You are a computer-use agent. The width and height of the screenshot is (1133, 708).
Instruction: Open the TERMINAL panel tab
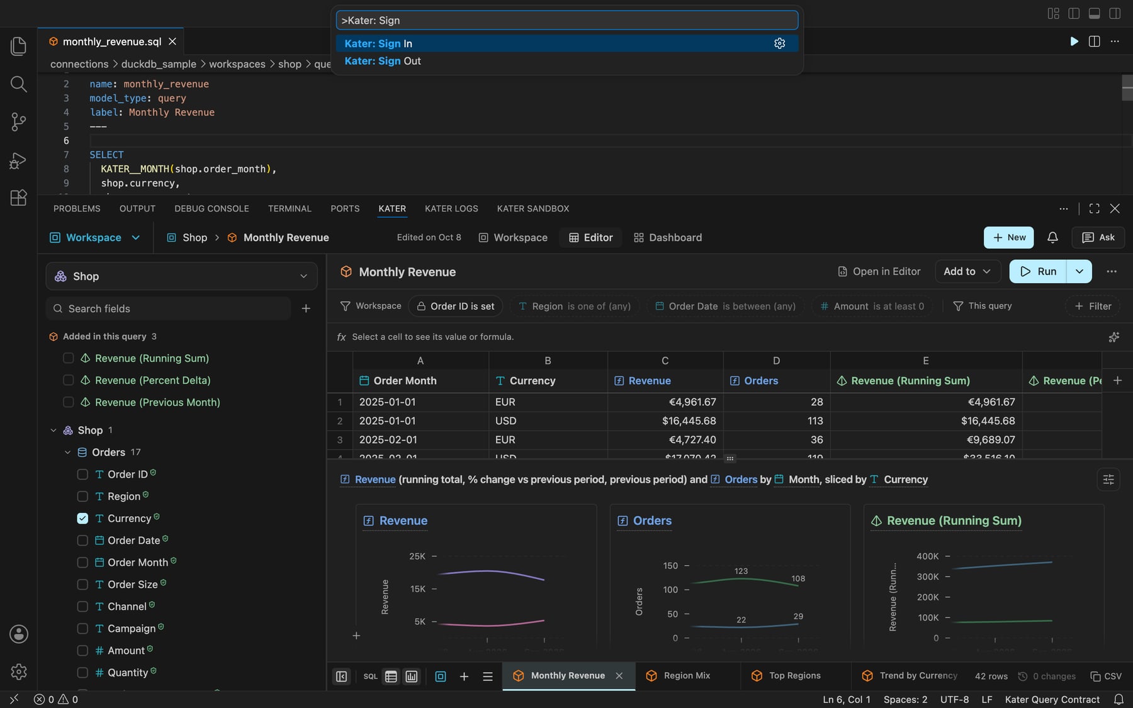pos(290,208)
